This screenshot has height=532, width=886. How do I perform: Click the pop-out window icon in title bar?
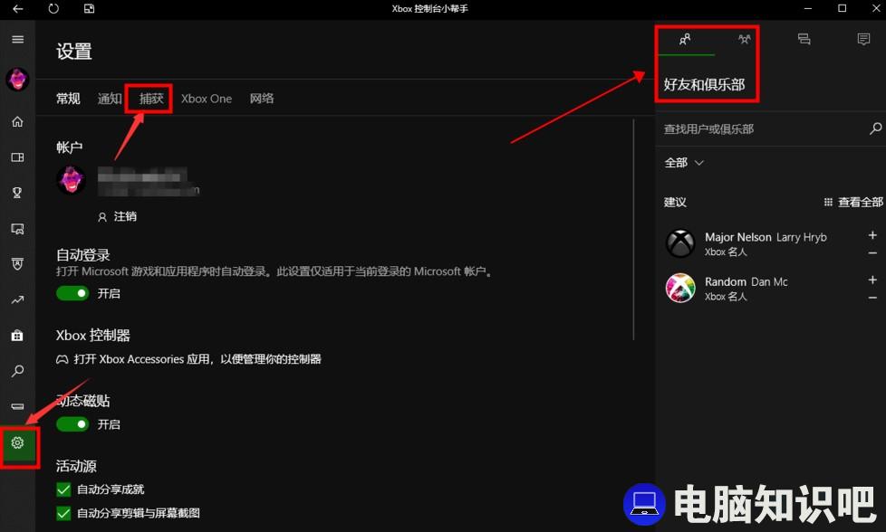pyautogui.click(x=89, y=8)
